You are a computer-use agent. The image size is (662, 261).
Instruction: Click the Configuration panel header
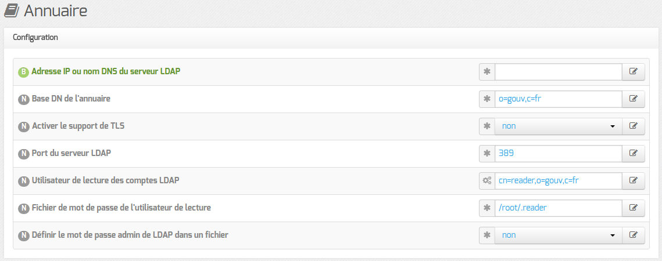[331, 38]
